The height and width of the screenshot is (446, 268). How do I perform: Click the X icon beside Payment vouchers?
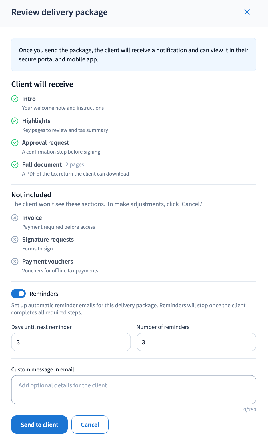pyautogui.click(x=15, y=262)
